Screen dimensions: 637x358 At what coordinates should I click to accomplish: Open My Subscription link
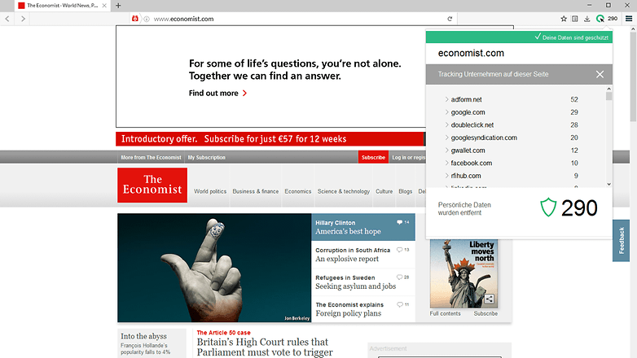coord(206,158)
